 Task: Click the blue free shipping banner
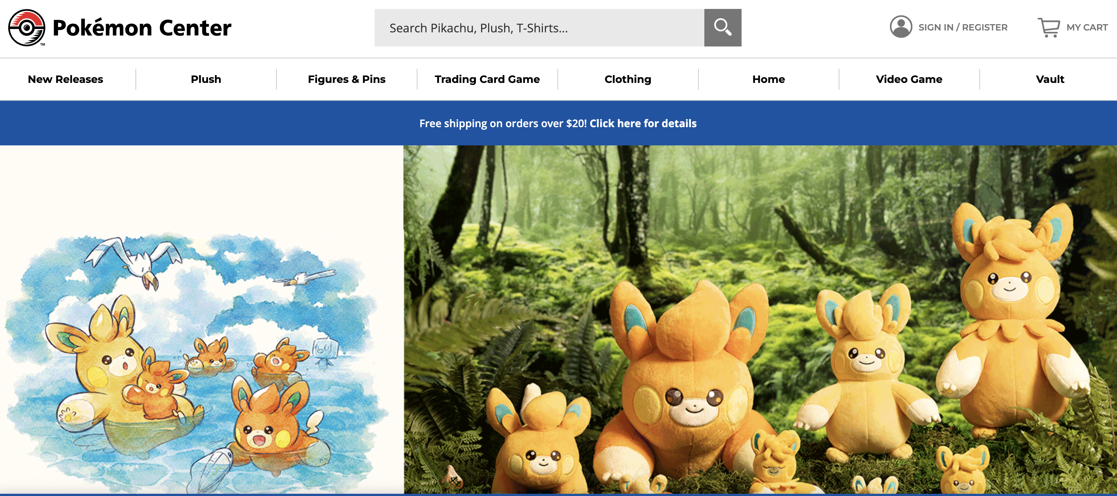(x=217, y=123)
